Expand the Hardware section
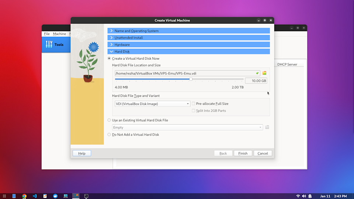The height and width of the screenshot is (199, 354). pos(189,45)
